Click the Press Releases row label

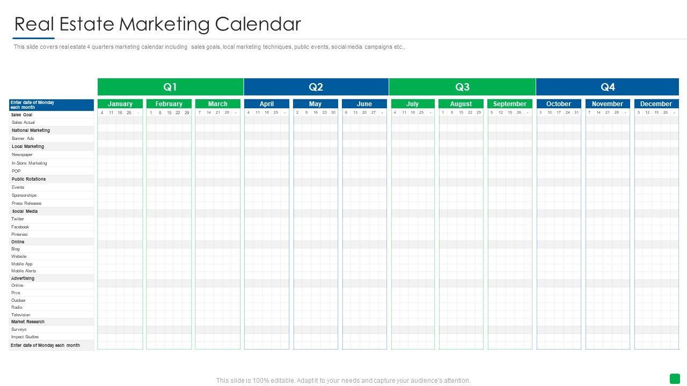click(x=26, y=203)
